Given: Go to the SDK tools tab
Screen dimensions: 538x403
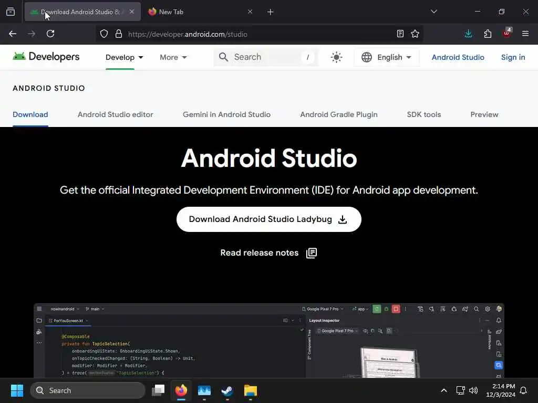Looking at the screenshot, I should [x=424, y=114].
